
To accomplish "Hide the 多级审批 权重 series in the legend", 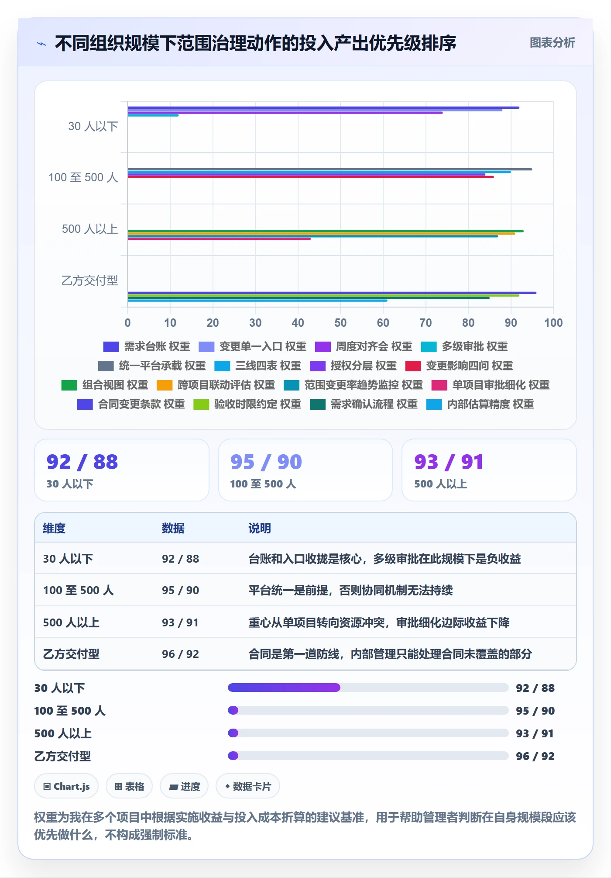I will [x=464, y=347].
